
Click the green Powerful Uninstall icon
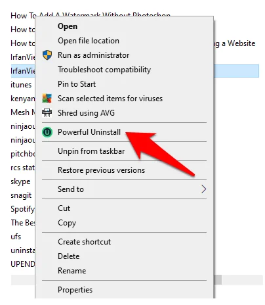[47, 132]
